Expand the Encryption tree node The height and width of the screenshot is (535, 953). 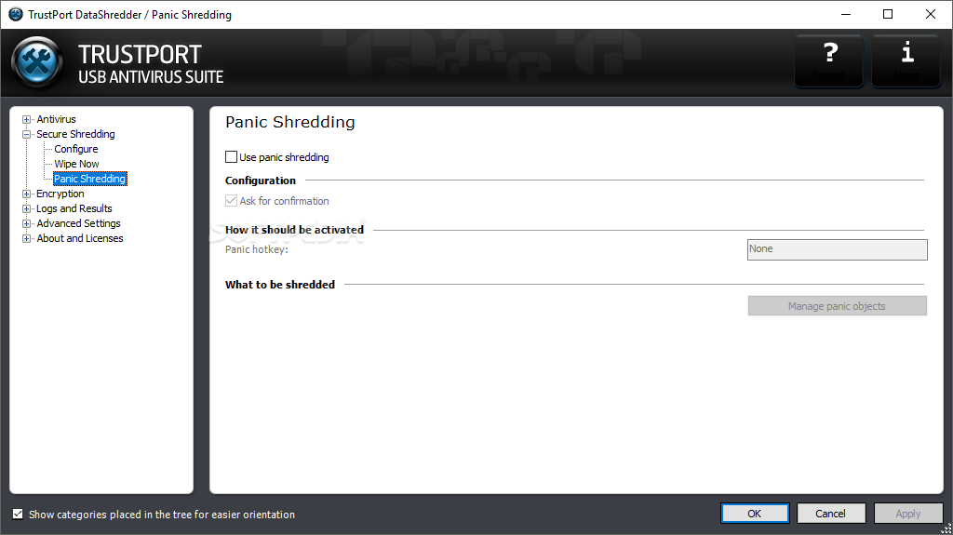click(26, 194)
